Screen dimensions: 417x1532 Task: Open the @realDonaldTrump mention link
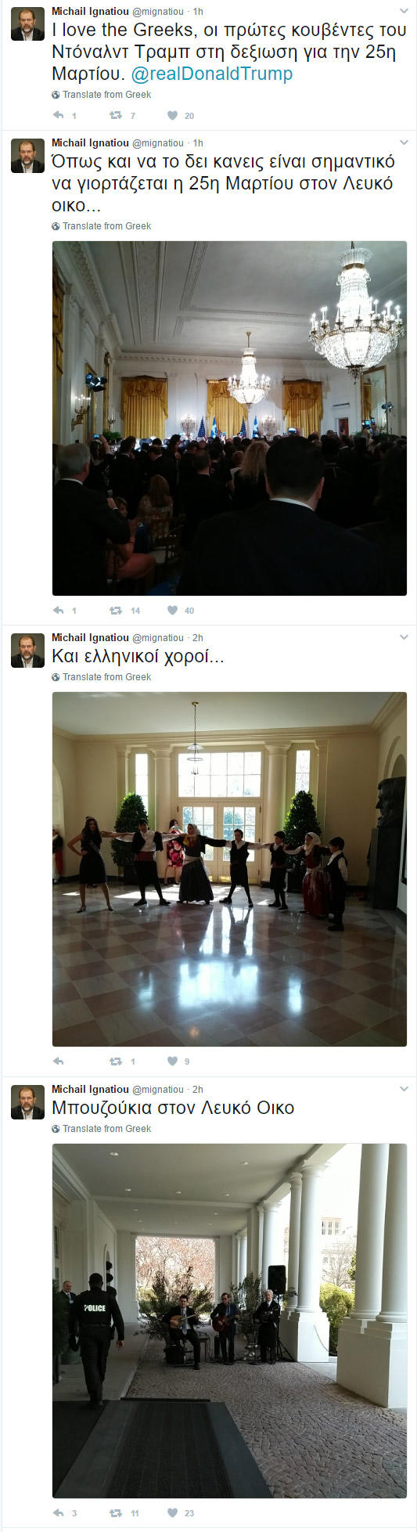point(212,74)
